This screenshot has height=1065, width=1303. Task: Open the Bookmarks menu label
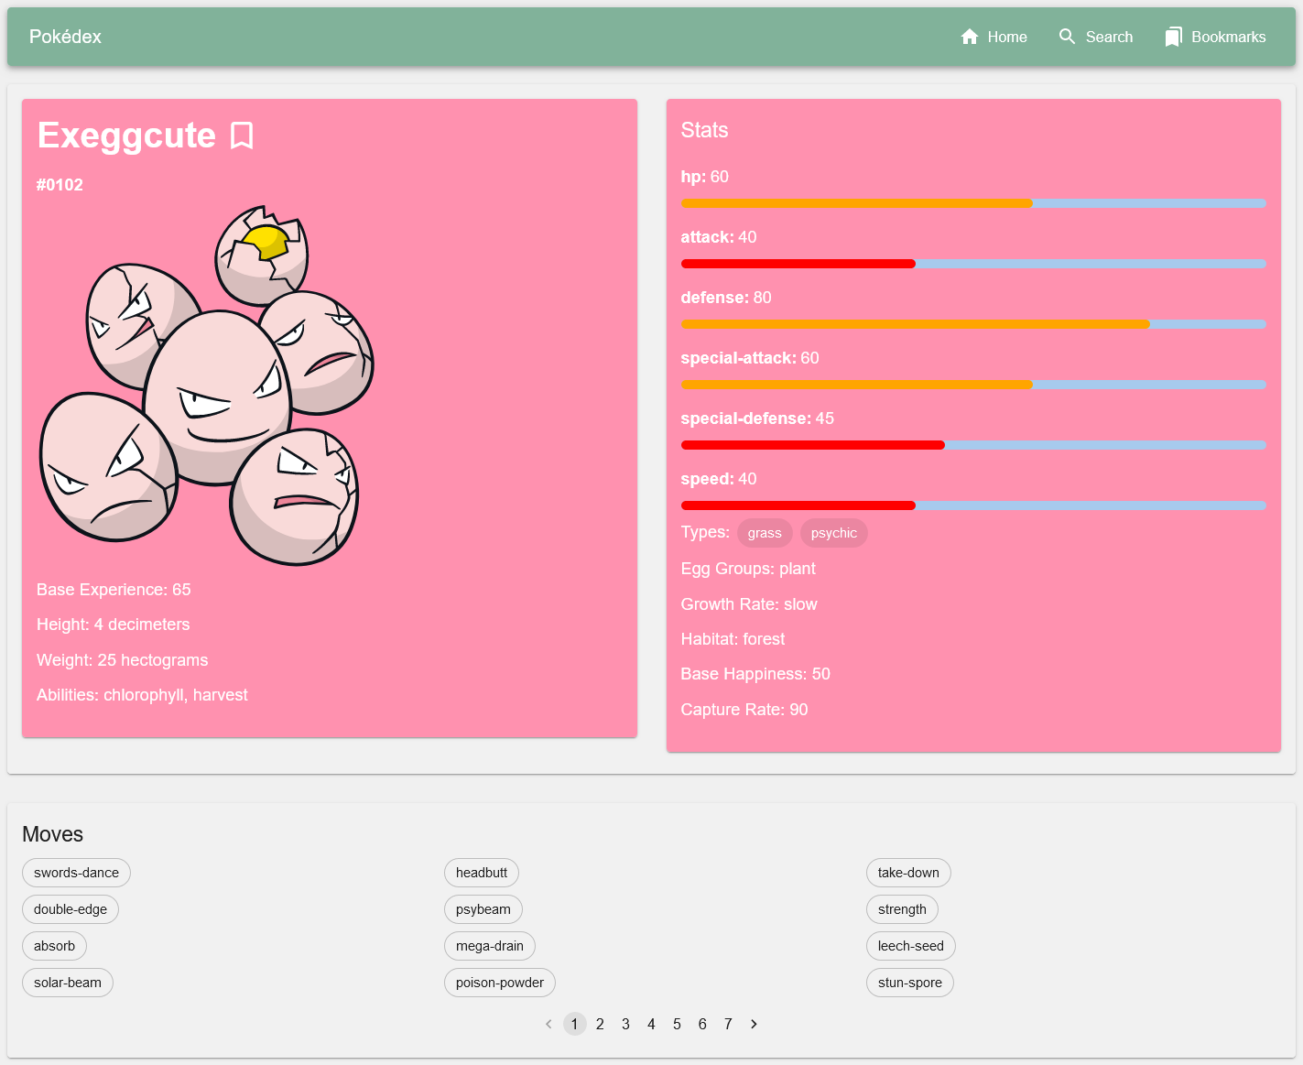[1228, 37]
